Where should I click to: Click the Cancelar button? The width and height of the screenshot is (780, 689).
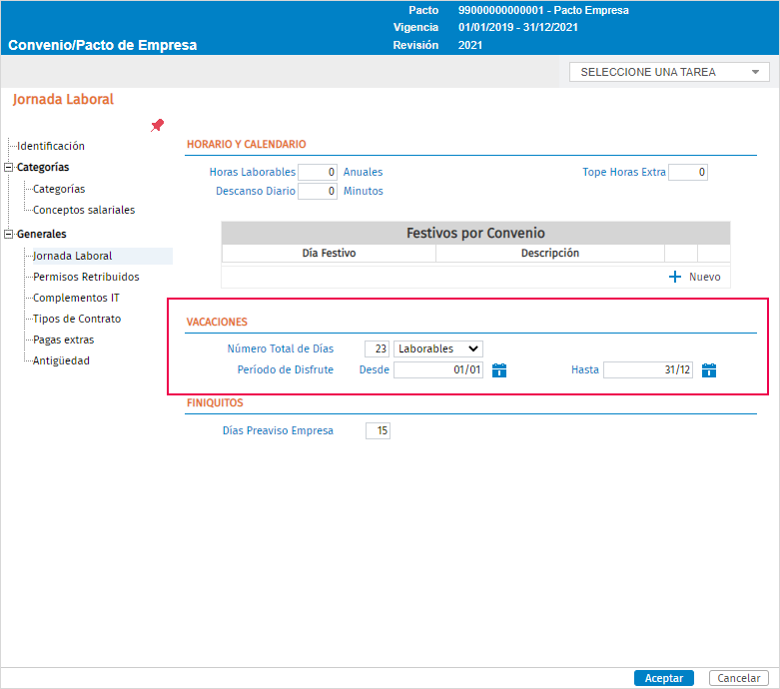click(739, 678)
